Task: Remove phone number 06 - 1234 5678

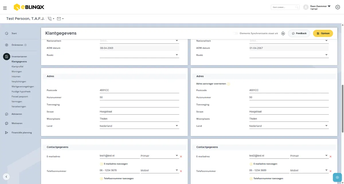Action: click(181, 171)
